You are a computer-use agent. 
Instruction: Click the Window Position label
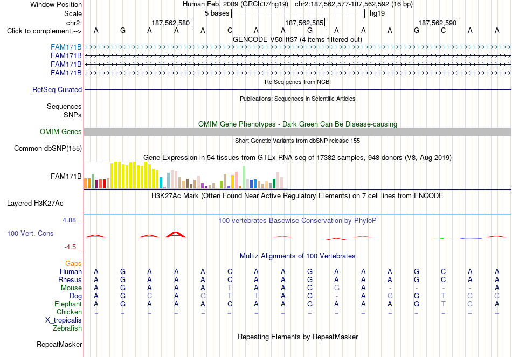(x=56, y=4)
